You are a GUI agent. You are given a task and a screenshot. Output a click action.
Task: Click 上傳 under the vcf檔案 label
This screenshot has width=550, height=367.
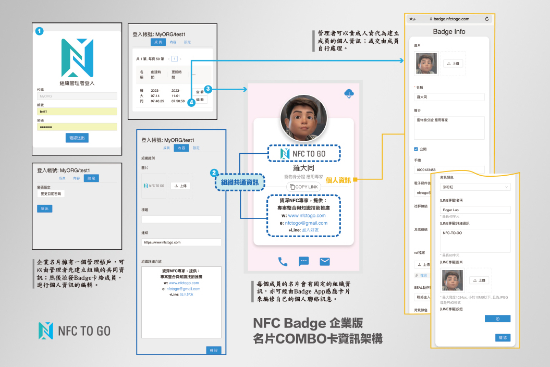423,264
